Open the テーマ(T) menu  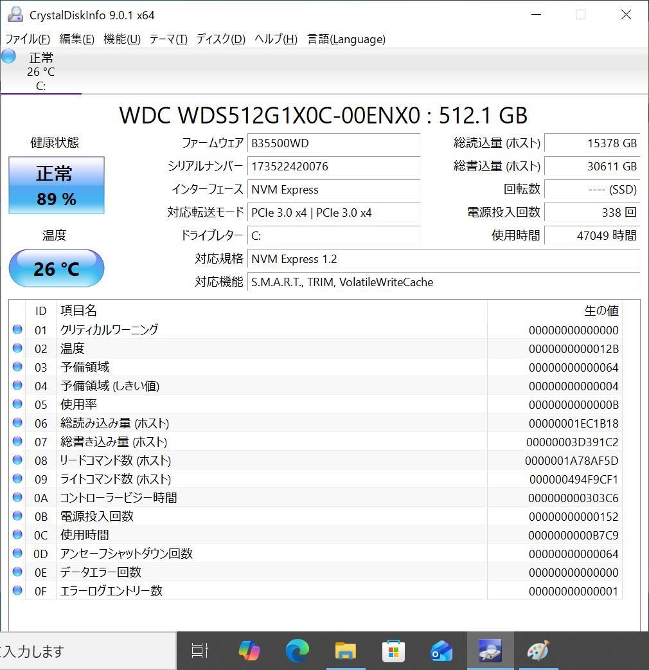coord(168,39)
